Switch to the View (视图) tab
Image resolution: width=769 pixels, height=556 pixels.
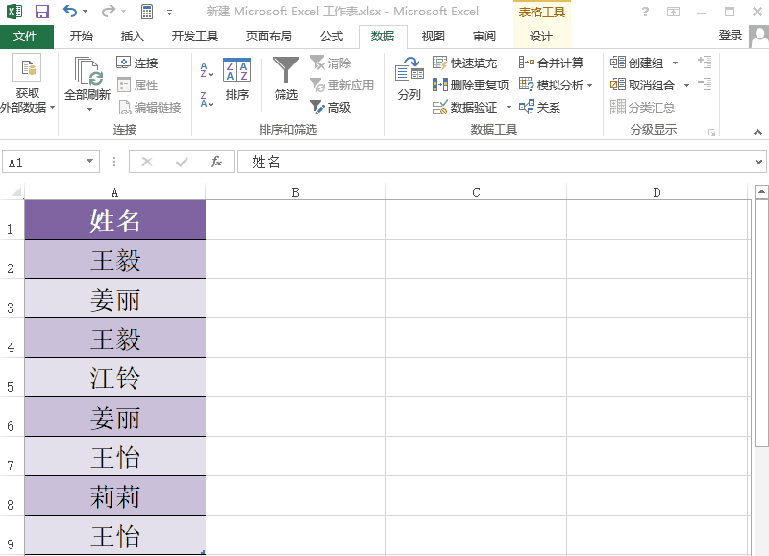[434, 37]
